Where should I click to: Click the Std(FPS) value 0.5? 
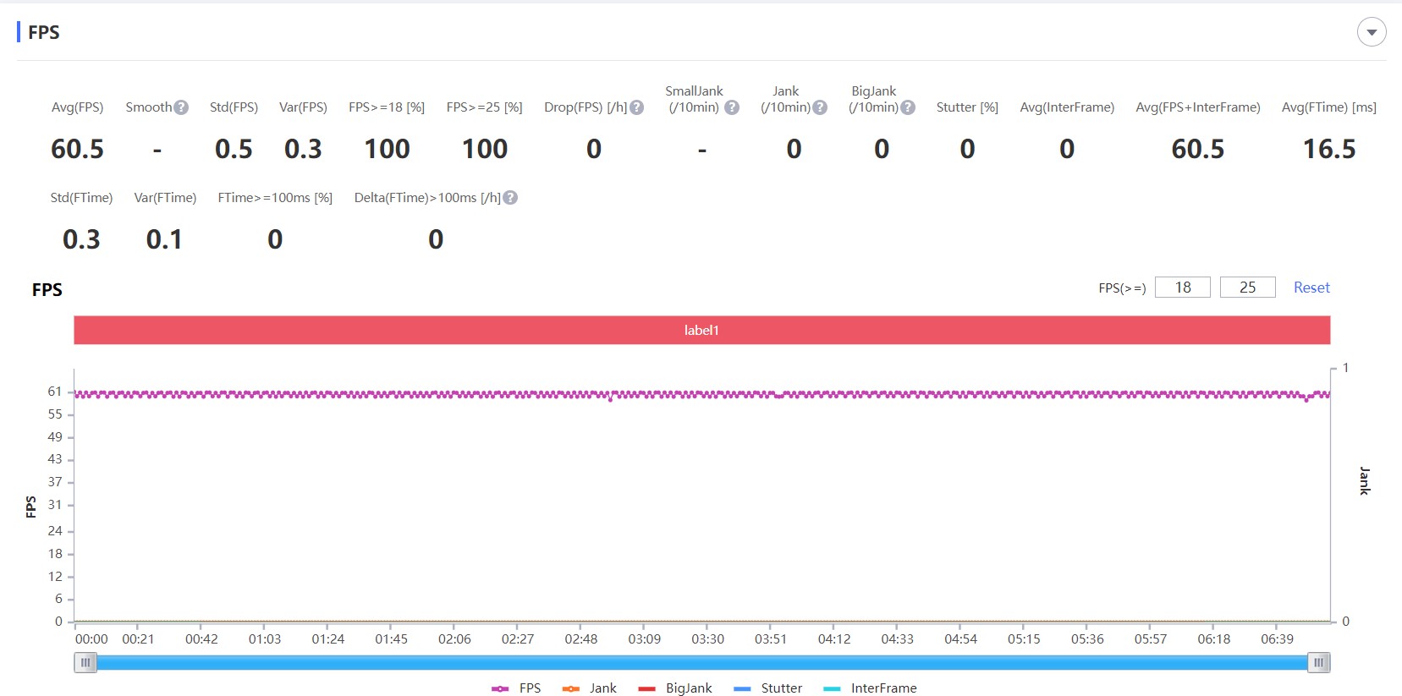pos(234,149)
